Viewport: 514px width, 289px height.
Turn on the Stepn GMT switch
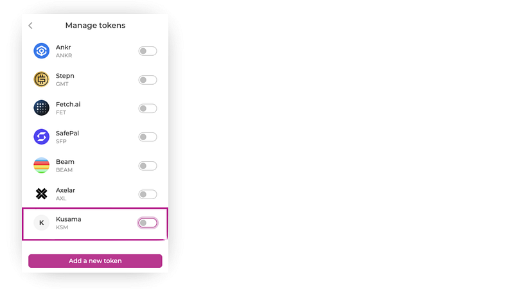[148, 80]
